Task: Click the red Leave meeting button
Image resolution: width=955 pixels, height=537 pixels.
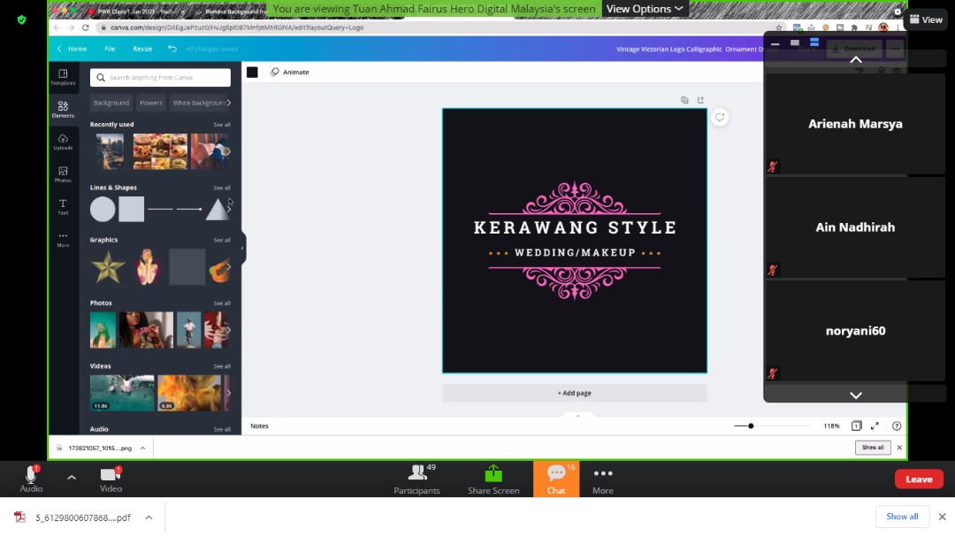Action: (x=919, y=479)
